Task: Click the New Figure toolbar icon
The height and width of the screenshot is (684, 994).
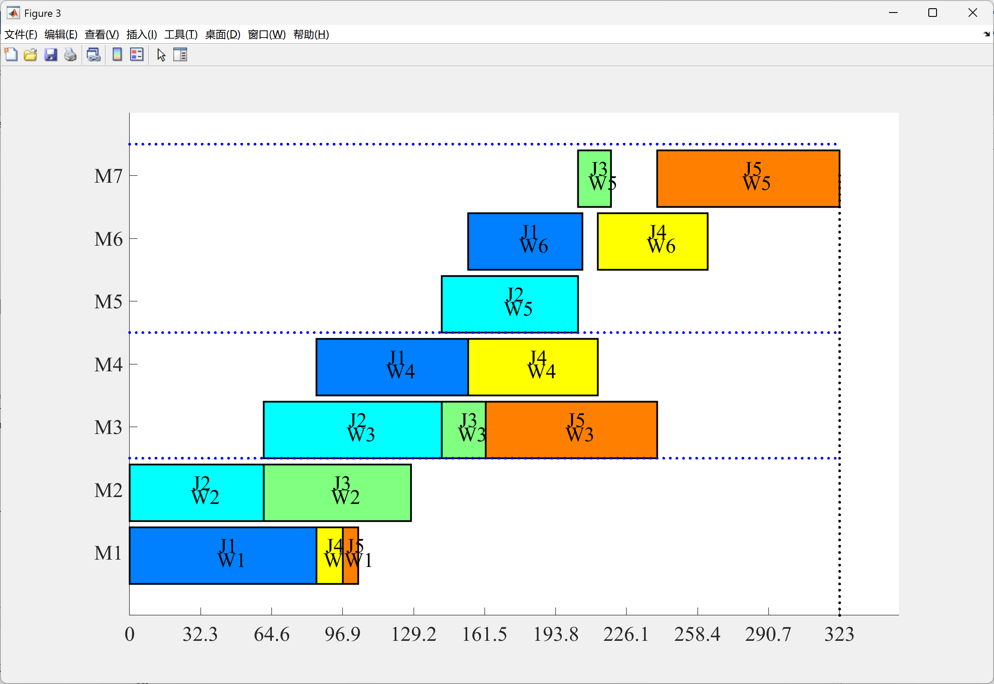Action: (11, 55)
